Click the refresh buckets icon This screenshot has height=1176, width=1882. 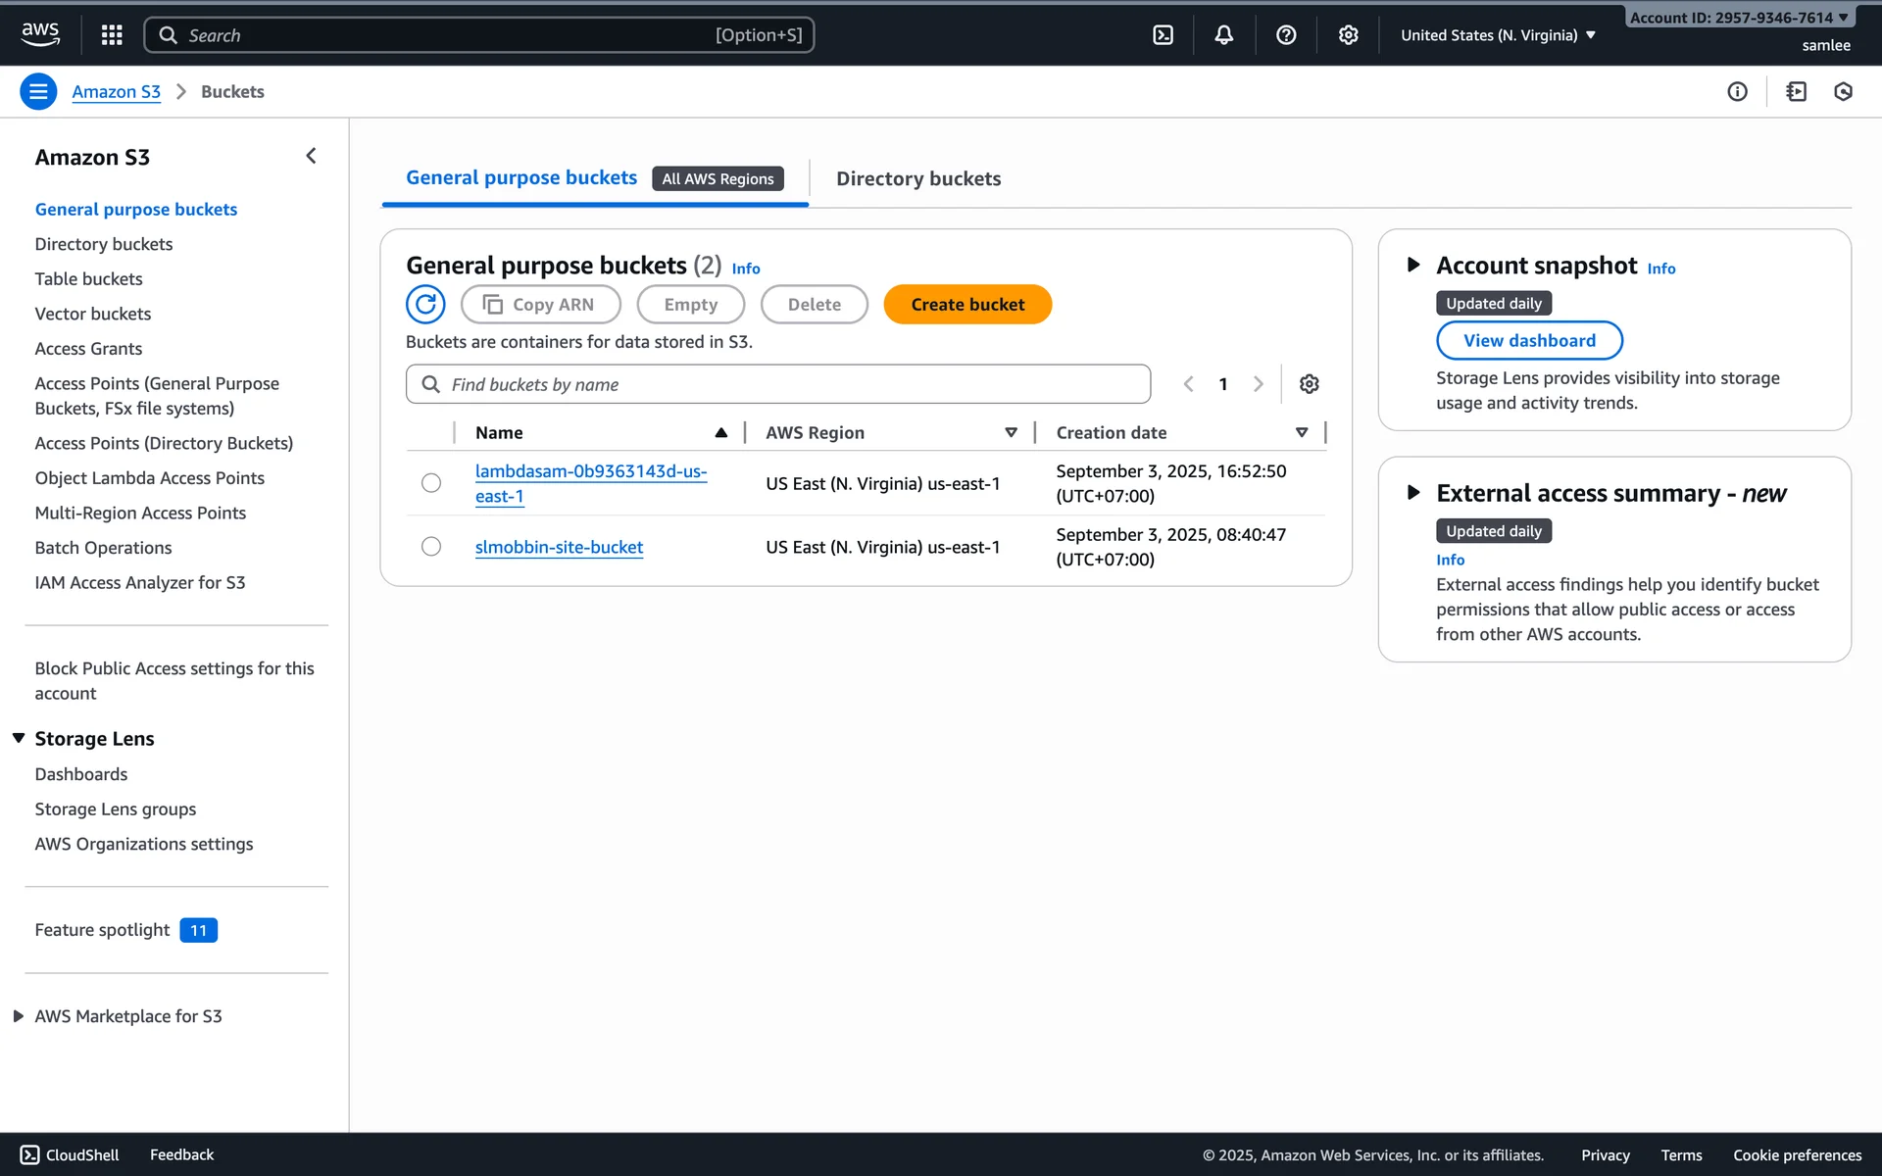(425, 305)
